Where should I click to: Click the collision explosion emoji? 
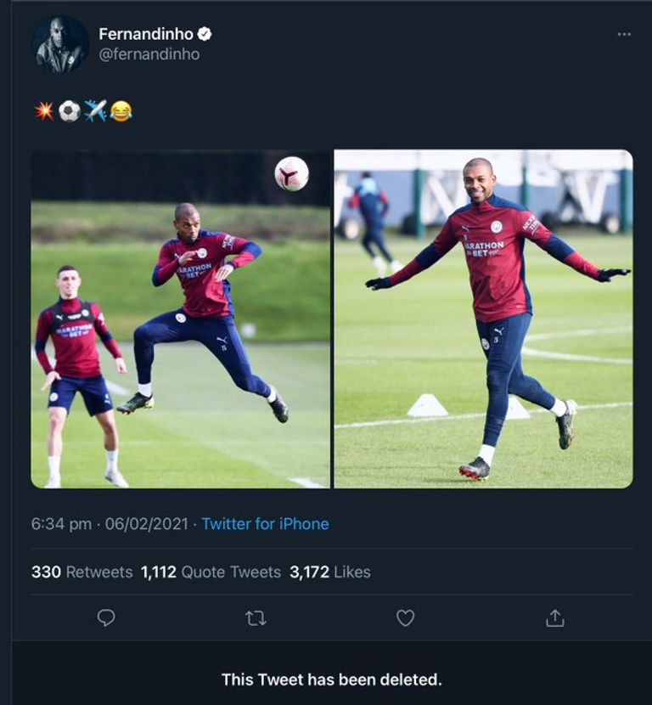(x=43, y=110)
